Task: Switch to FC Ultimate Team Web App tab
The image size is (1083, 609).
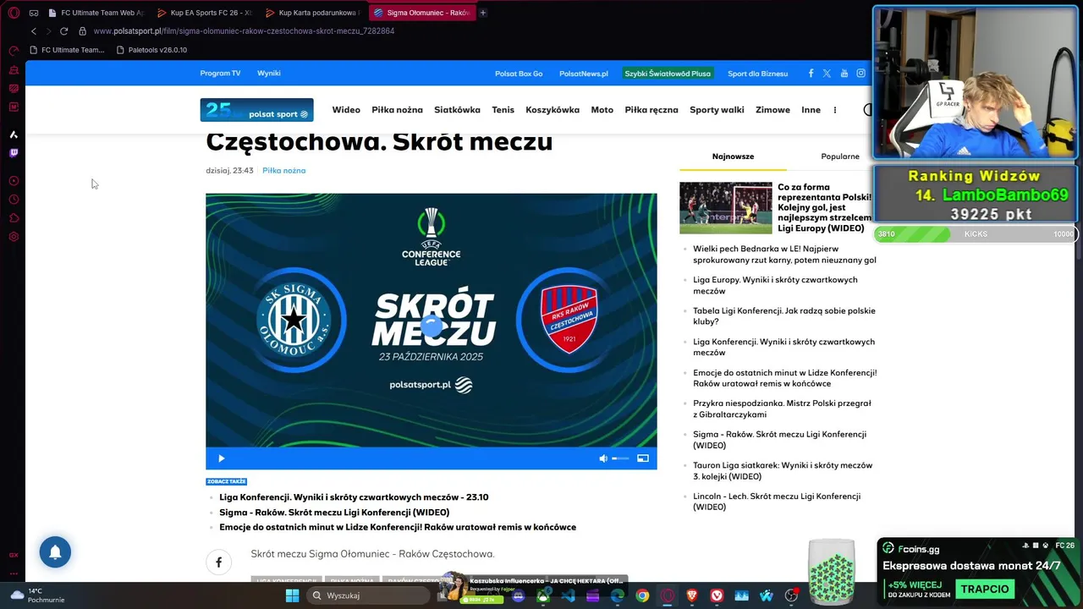Action: point(96,13)
